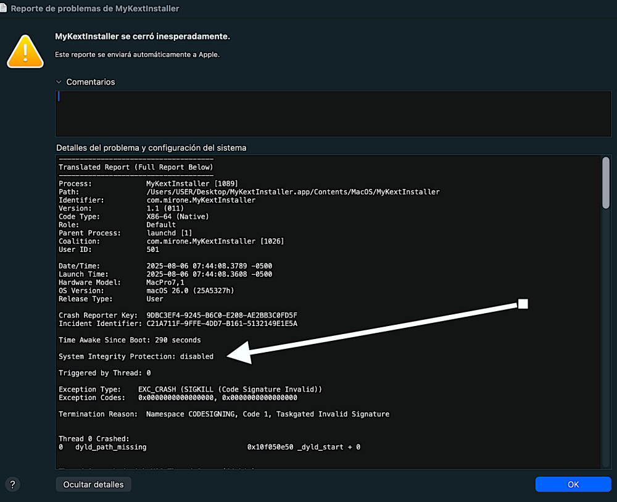Click Parent Process value 'launchd [1]'
Screen dimensions: 617x502
click(x=169, y=233)
